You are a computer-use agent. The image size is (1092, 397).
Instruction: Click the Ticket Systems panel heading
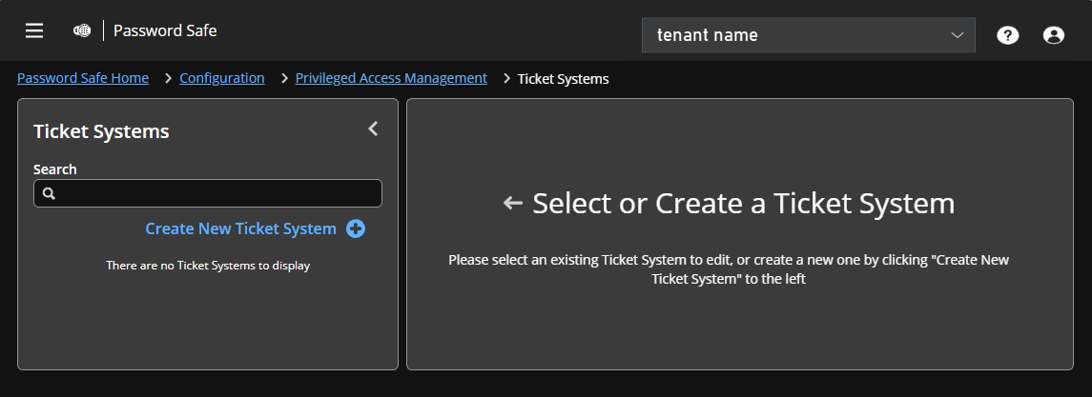[x=101, y=130]
